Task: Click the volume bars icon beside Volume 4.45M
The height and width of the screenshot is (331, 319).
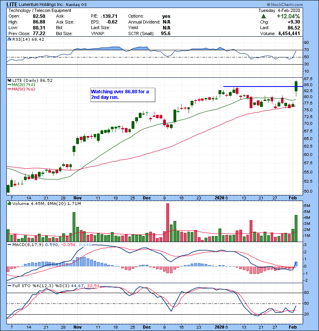Action: pos(9,203)
